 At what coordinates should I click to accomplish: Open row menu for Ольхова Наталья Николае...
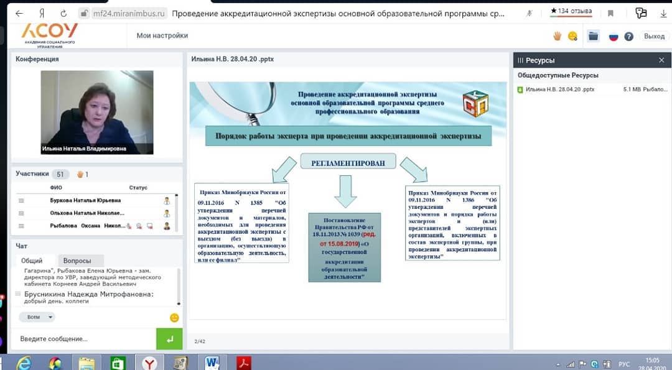point(21,213)
